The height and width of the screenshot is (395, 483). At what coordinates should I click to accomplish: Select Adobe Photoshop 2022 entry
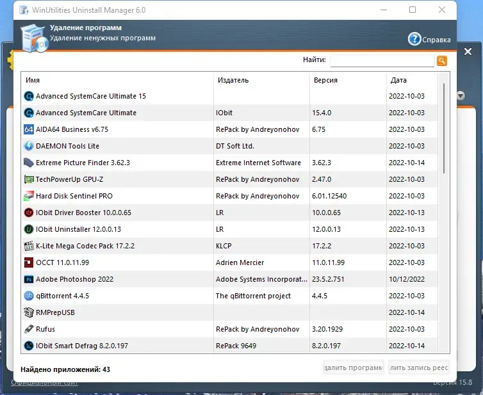pyautogui.click(x=74, y=279)
